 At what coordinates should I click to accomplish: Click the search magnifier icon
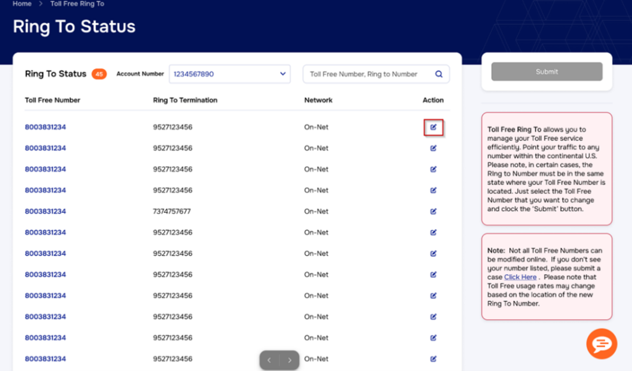point(439,74)
